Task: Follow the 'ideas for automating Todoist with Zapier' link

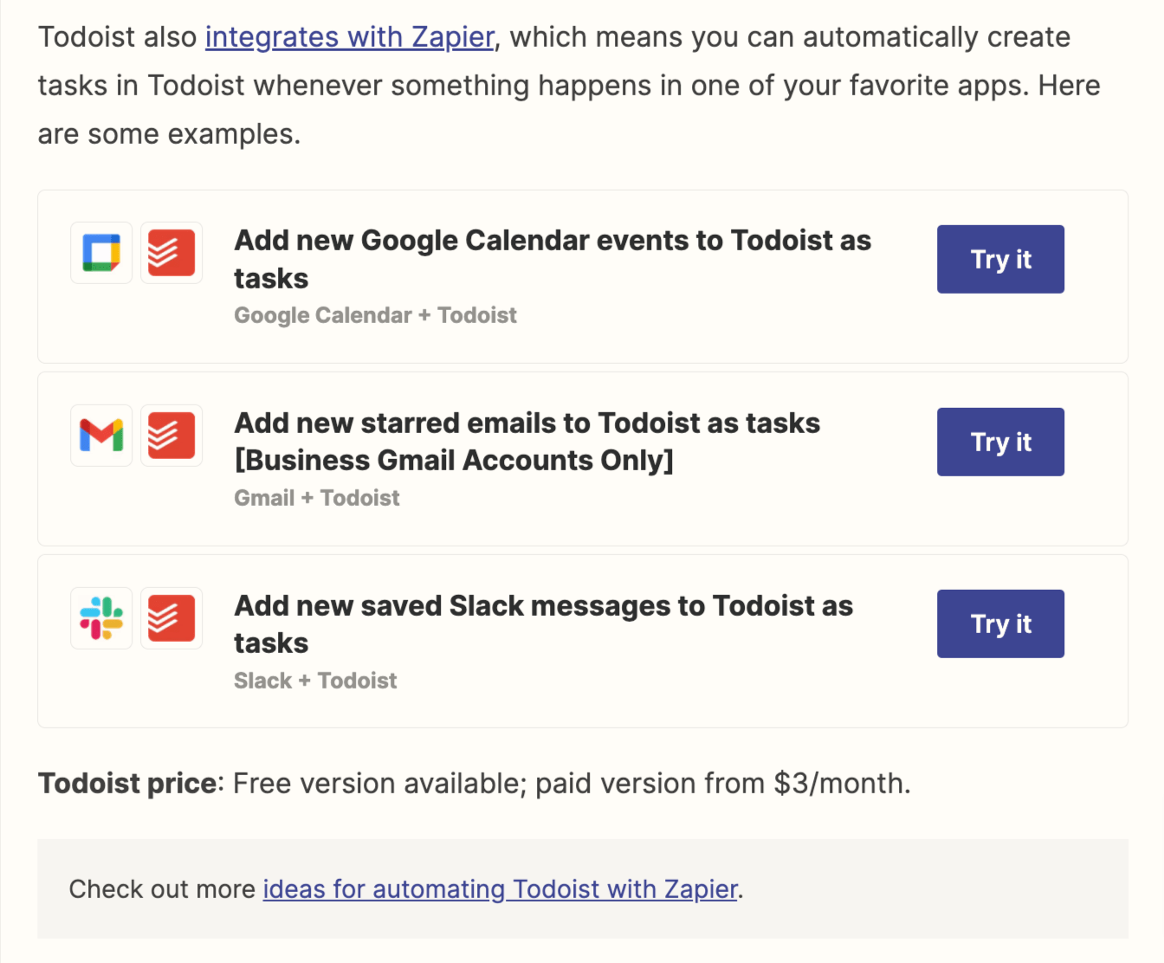Action: coord(501,889)
